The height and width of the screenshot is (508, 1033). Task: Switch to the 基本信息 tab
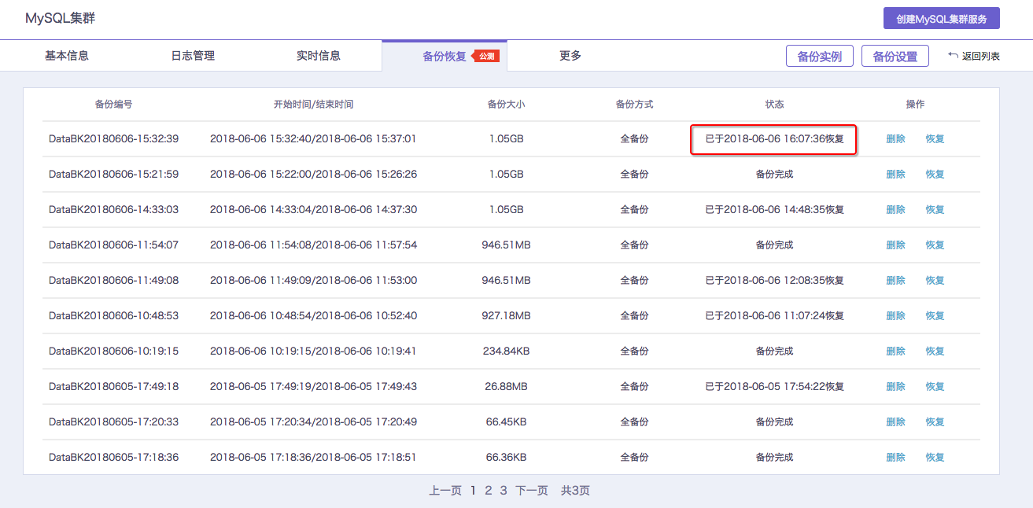pyautogui.click(x=67, y=56)
